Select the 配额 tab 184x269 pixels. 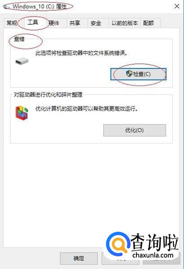click(149, 23)
